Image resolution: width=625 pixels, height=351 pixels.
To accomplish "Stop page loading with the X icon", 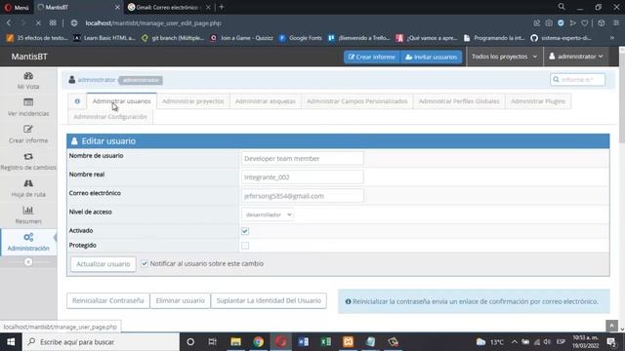I will point(38,23).
